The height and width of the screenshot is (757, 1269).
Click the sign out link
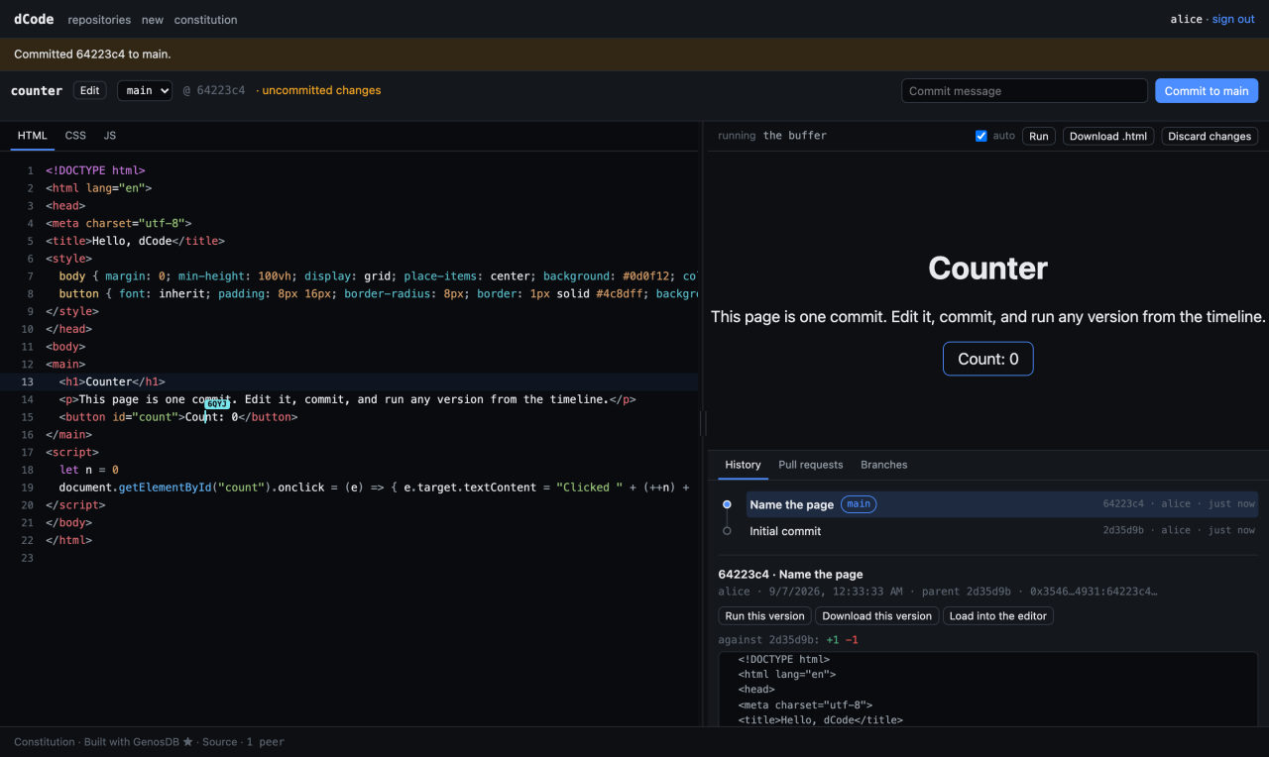coord(1233,19)
